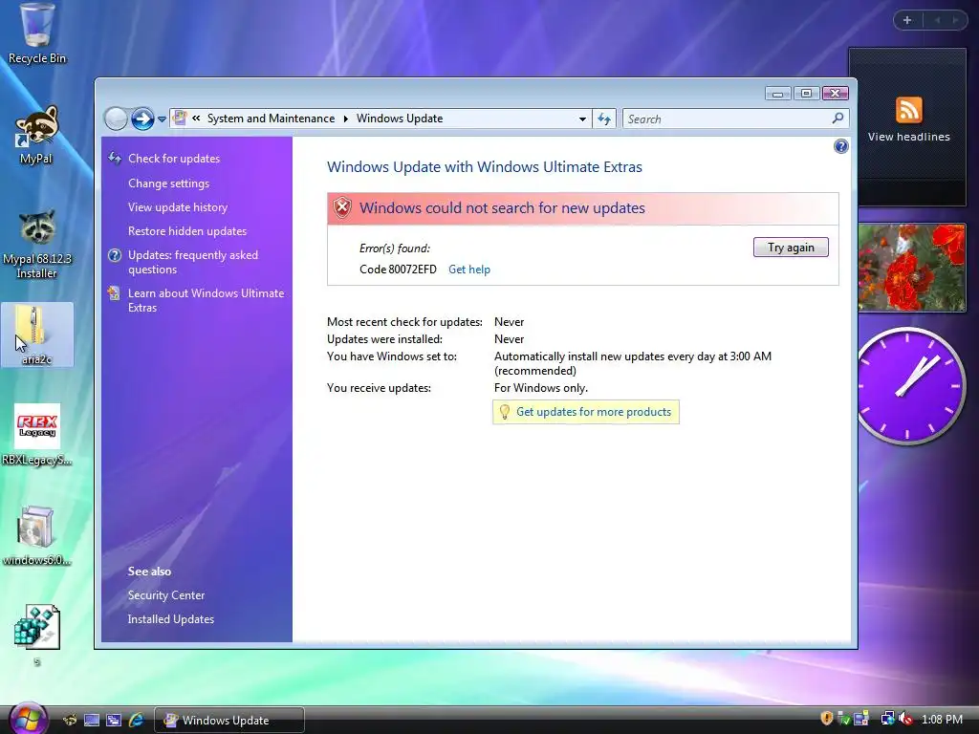Click the flower slideshow gadget picture
Image resolution: width=979 pixels, height=734 pixels.
pyautogui.click(x=912, y=268)
